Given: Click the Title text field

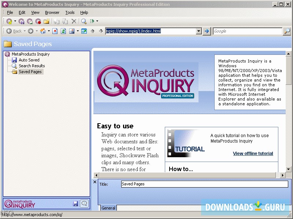Looking at the screenshot, I should coord(205,184).
